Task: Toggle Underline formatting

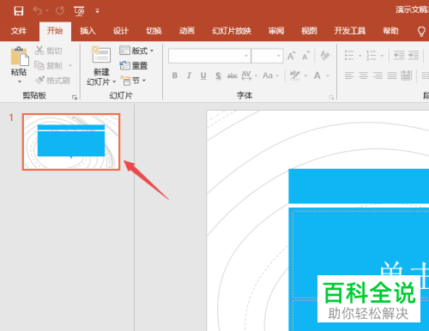Action: [203, 75]
